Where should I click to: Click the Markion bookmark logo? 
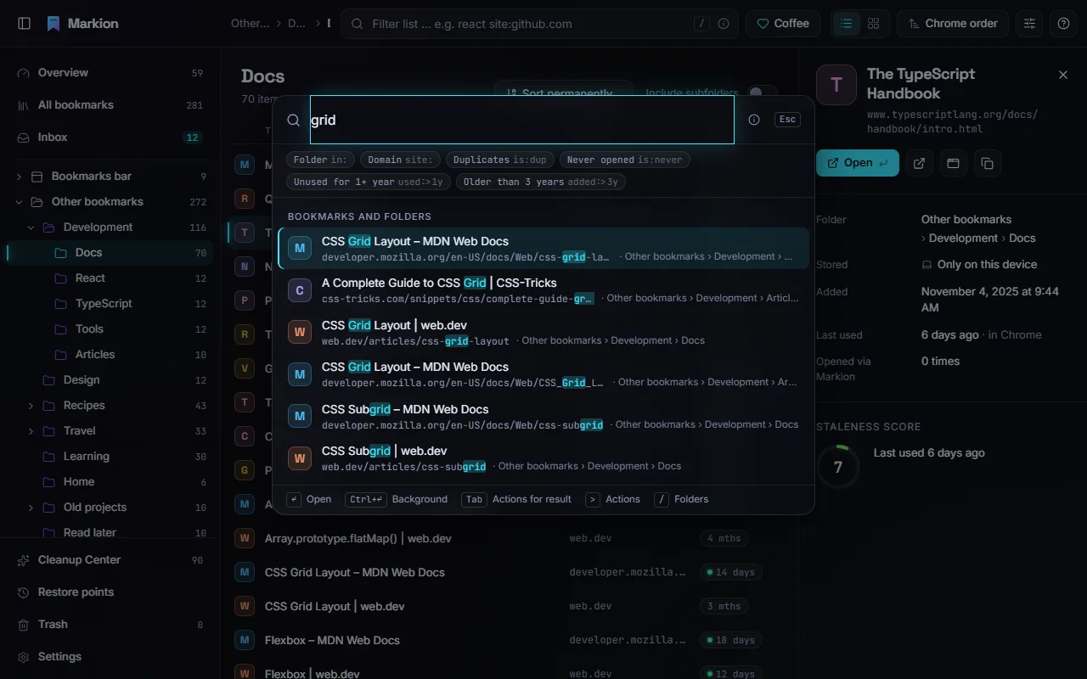[54, 24]
